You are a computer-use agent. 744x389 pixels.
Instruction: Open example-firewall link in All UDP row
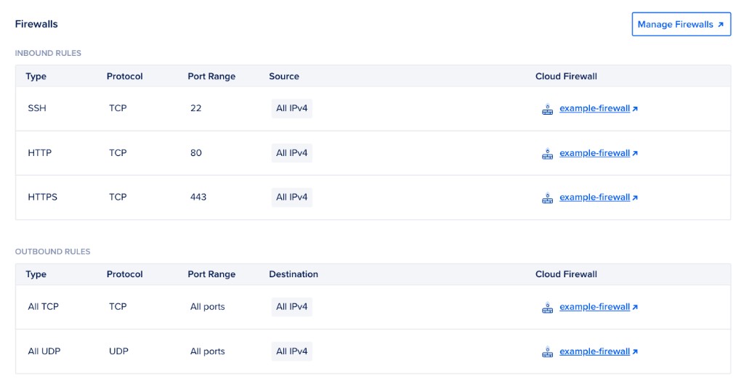(x=599, y=351)
